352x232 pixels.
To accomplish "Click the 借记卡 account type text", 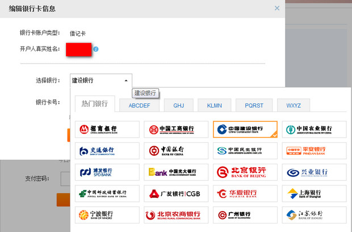I will (78, 34).
